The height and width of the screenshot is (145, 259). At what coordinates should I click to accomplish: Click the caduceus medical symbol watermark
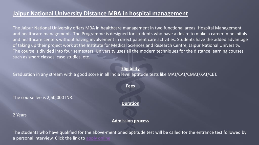click(130, 92)
